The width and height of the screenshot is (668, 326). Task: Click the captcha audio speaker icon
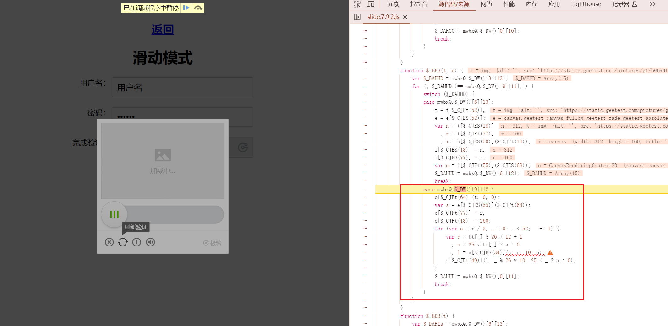click(150, 242)
